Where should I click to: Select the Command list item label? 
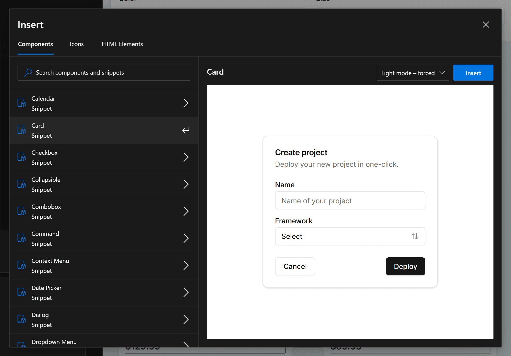point(45,234)
